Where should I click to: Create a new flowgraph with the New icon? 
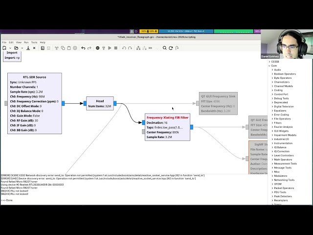tap(4, 48)
